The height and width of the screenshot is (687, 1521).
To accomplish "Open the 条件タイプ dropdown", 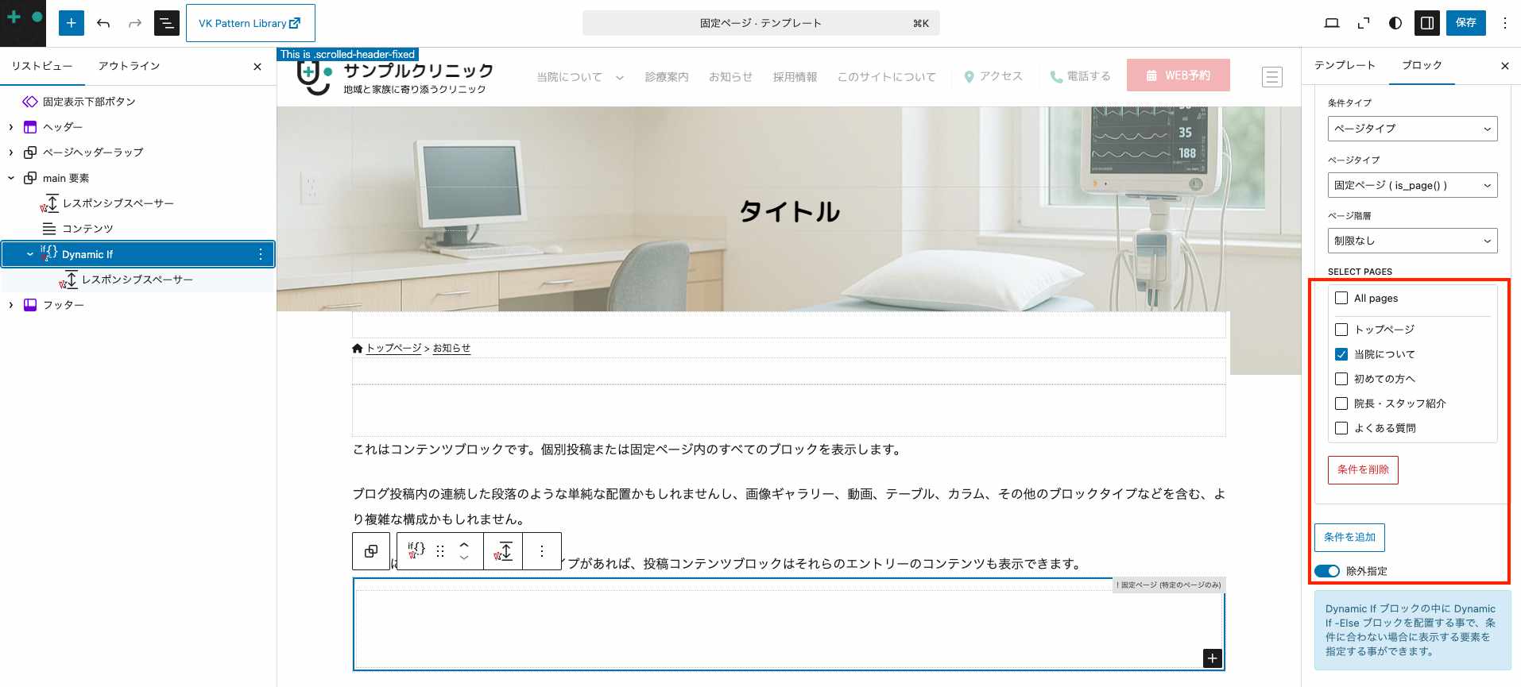I will coord(1412,129).
